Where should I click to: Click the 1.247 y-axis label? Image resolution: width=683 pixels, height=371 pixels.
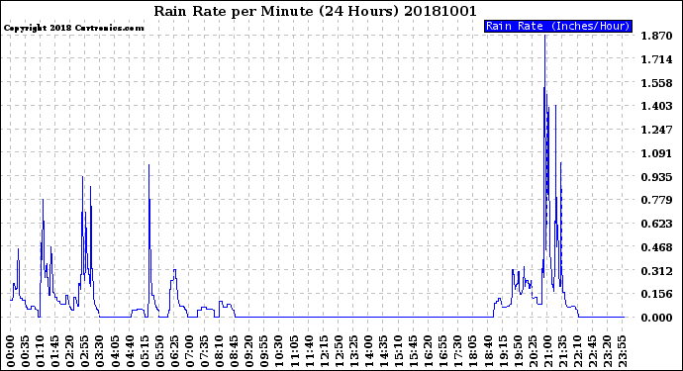pyautogui.click(x=657, y=130)
